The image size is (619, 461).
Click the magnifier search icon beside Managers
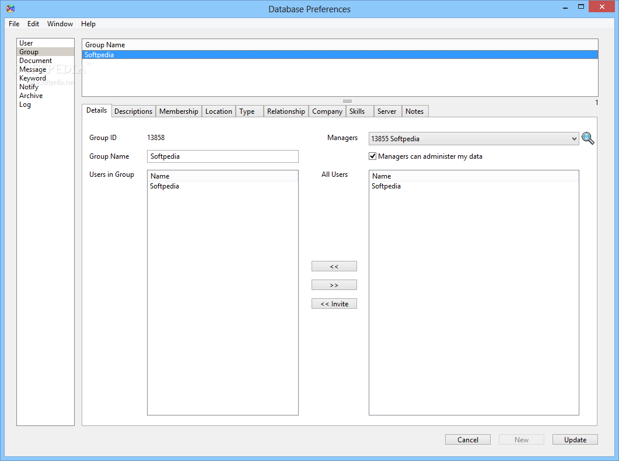click(588, 138)
